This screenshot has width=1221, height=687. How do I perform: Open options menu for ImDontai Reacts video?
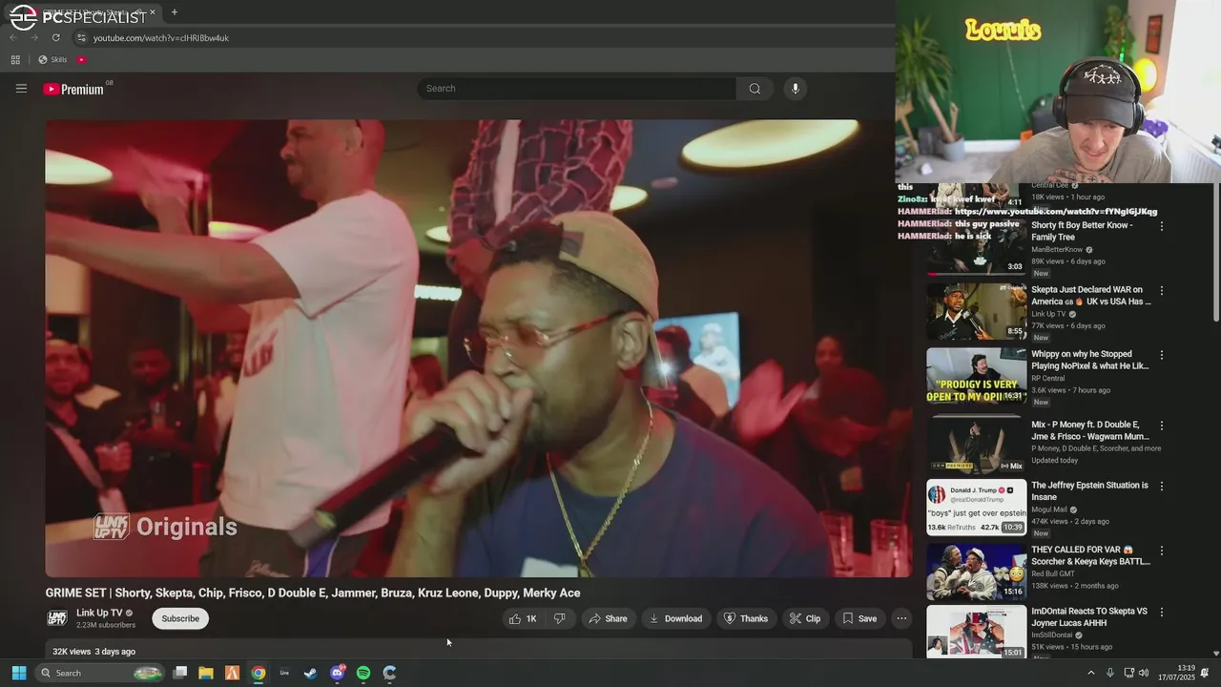pos(1162,612)
